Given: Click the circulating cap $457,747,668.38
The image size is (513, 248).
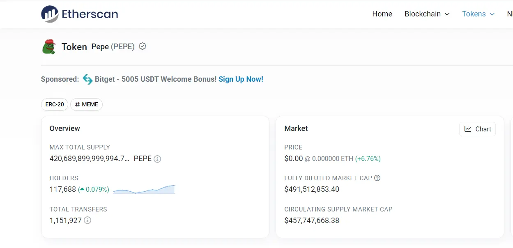Looking at the screenshot, I should click(x=312, y=220).
